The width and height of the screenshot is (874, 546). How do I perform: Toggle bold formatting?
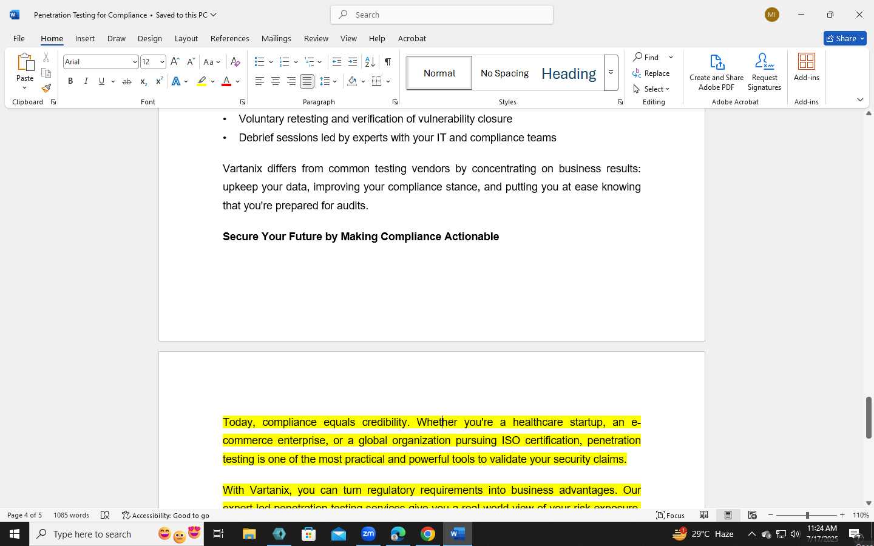(x=70, y=81)
